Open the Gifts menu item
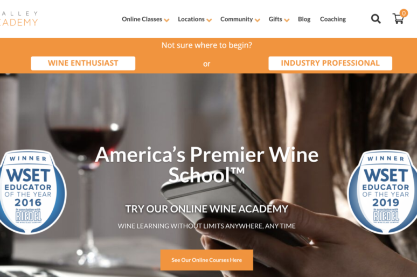Image resolution: width=417 pixels, height=277 pixels. (x=275, y=19)
